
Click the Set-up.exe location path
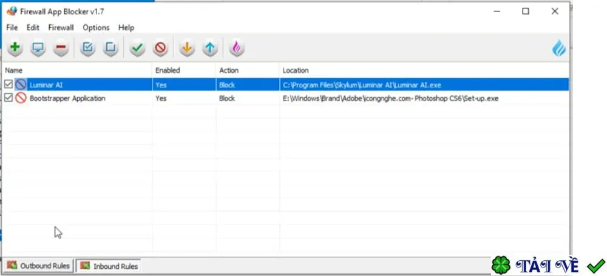390,98
